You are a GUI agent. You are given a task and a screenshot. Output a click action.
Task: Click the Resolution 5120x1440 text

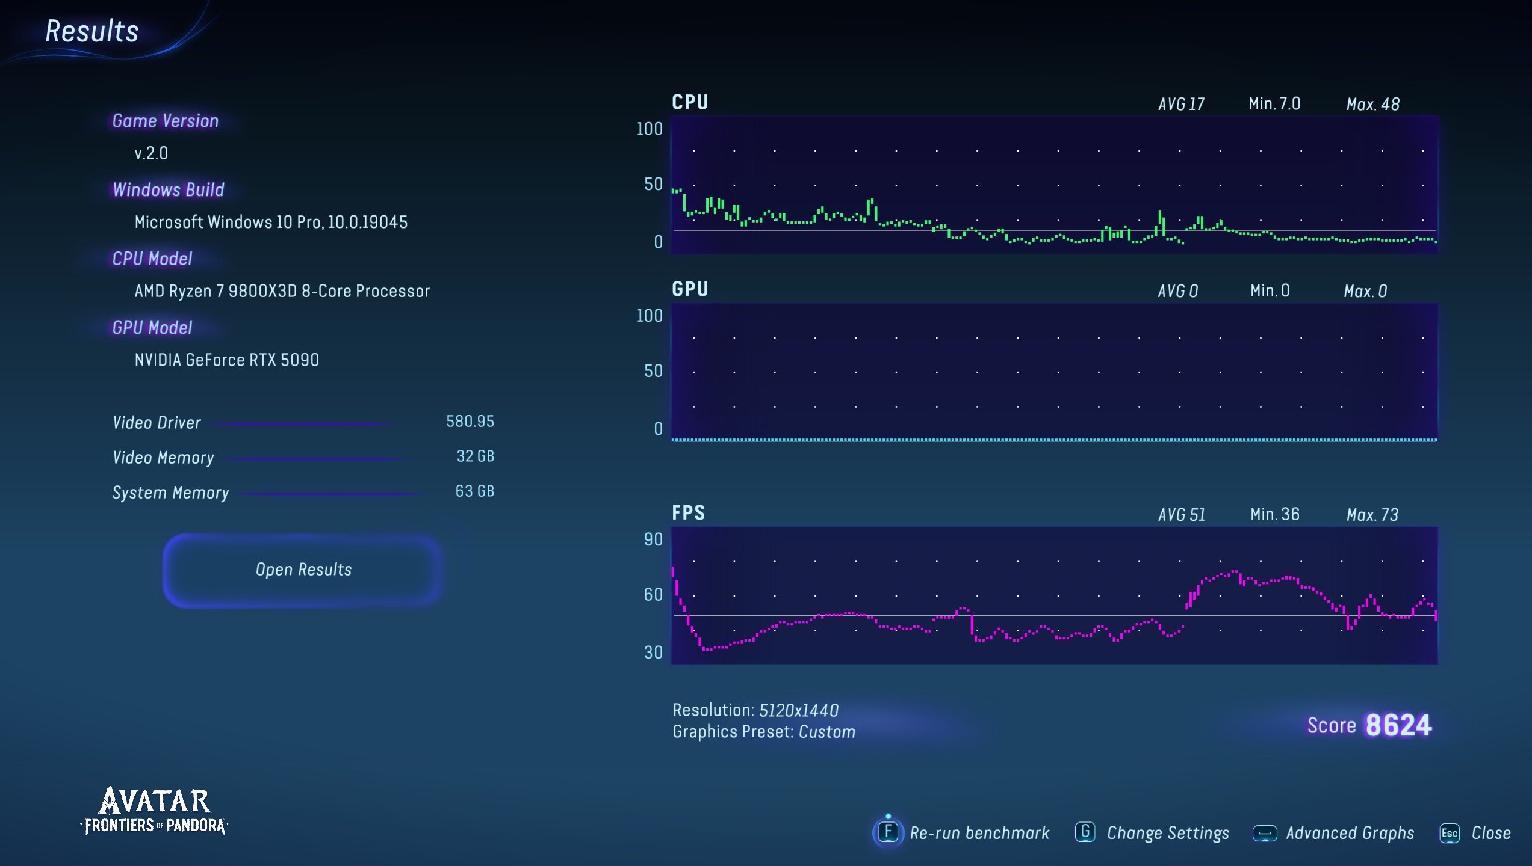tap(755, 710)
